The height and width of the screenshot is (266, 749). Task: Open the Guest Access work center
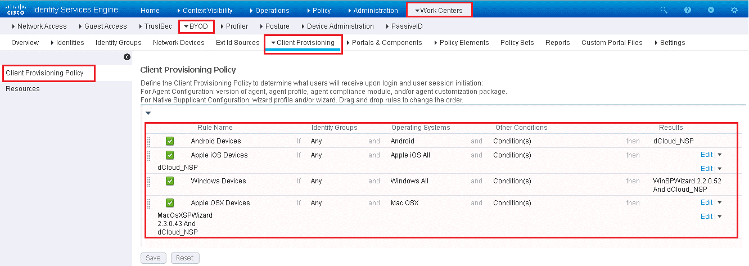(x=103, y=26)
